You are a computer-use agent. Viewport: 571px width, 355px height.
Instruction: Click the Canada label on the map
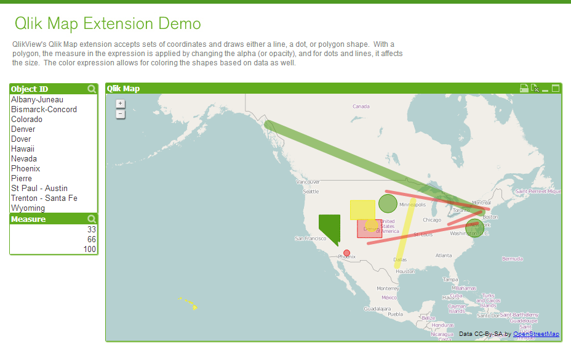361,107
